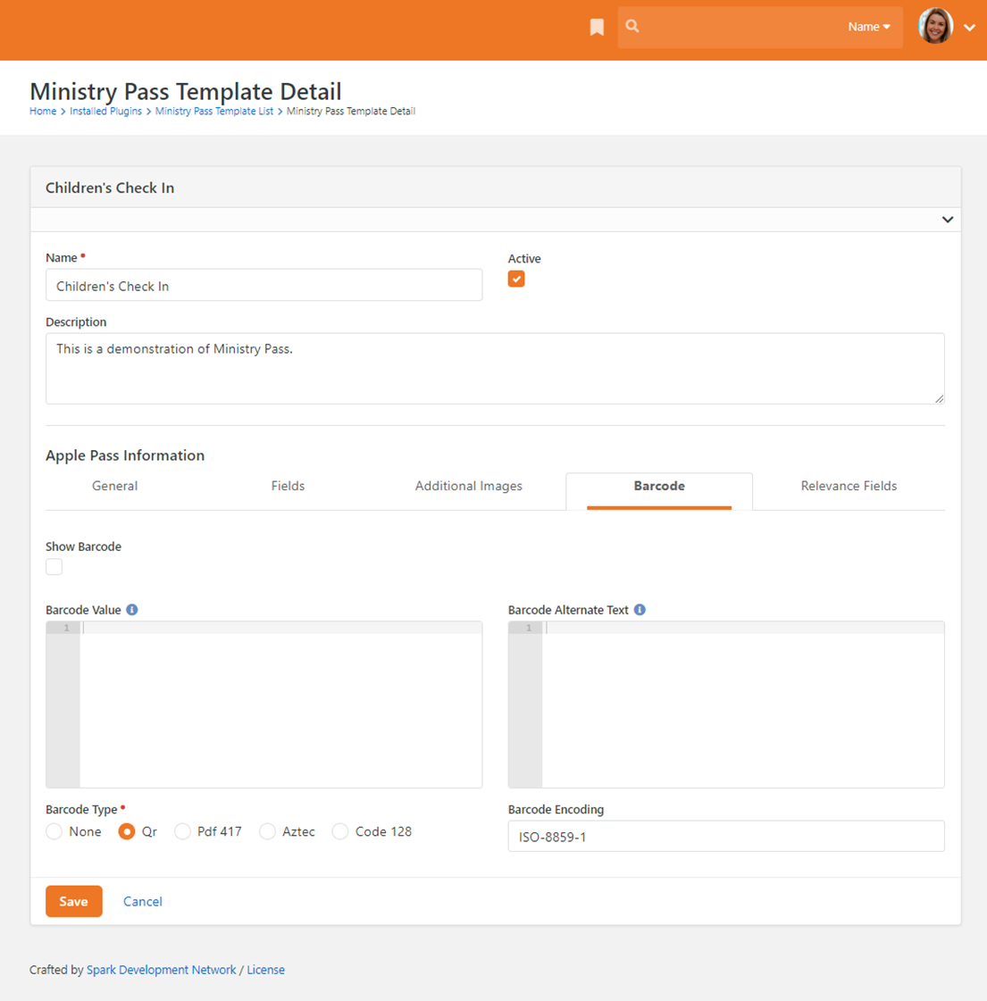Select the Aztec barcode type

[267, 831]
